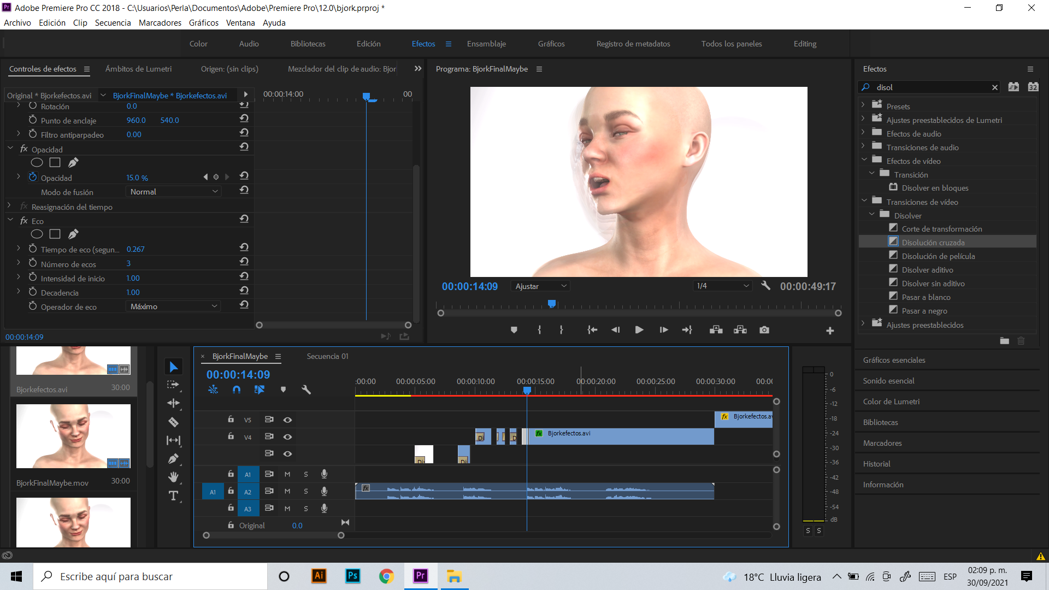Screen dimensions: 1049x590
Task: Step forward one frame in Program monitor
Action: tap(664, 330)
